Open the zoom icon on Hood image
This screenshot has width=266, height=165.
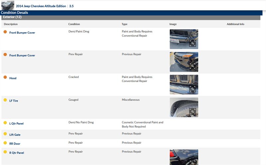click(193, 89)
